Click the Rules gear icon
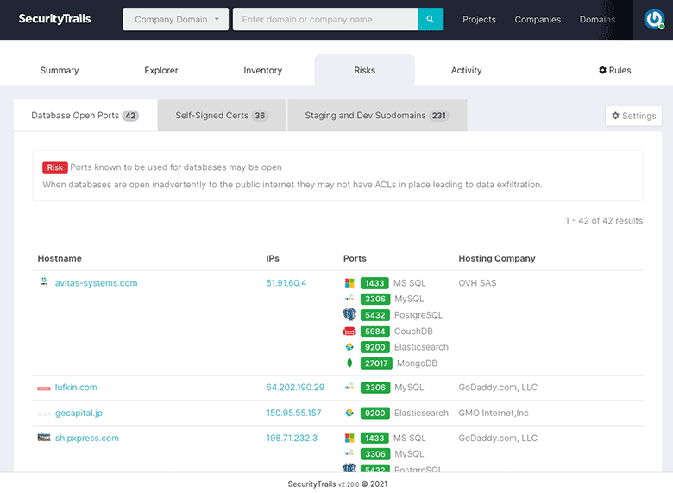 pyautogui.click(x=602, y=70)
